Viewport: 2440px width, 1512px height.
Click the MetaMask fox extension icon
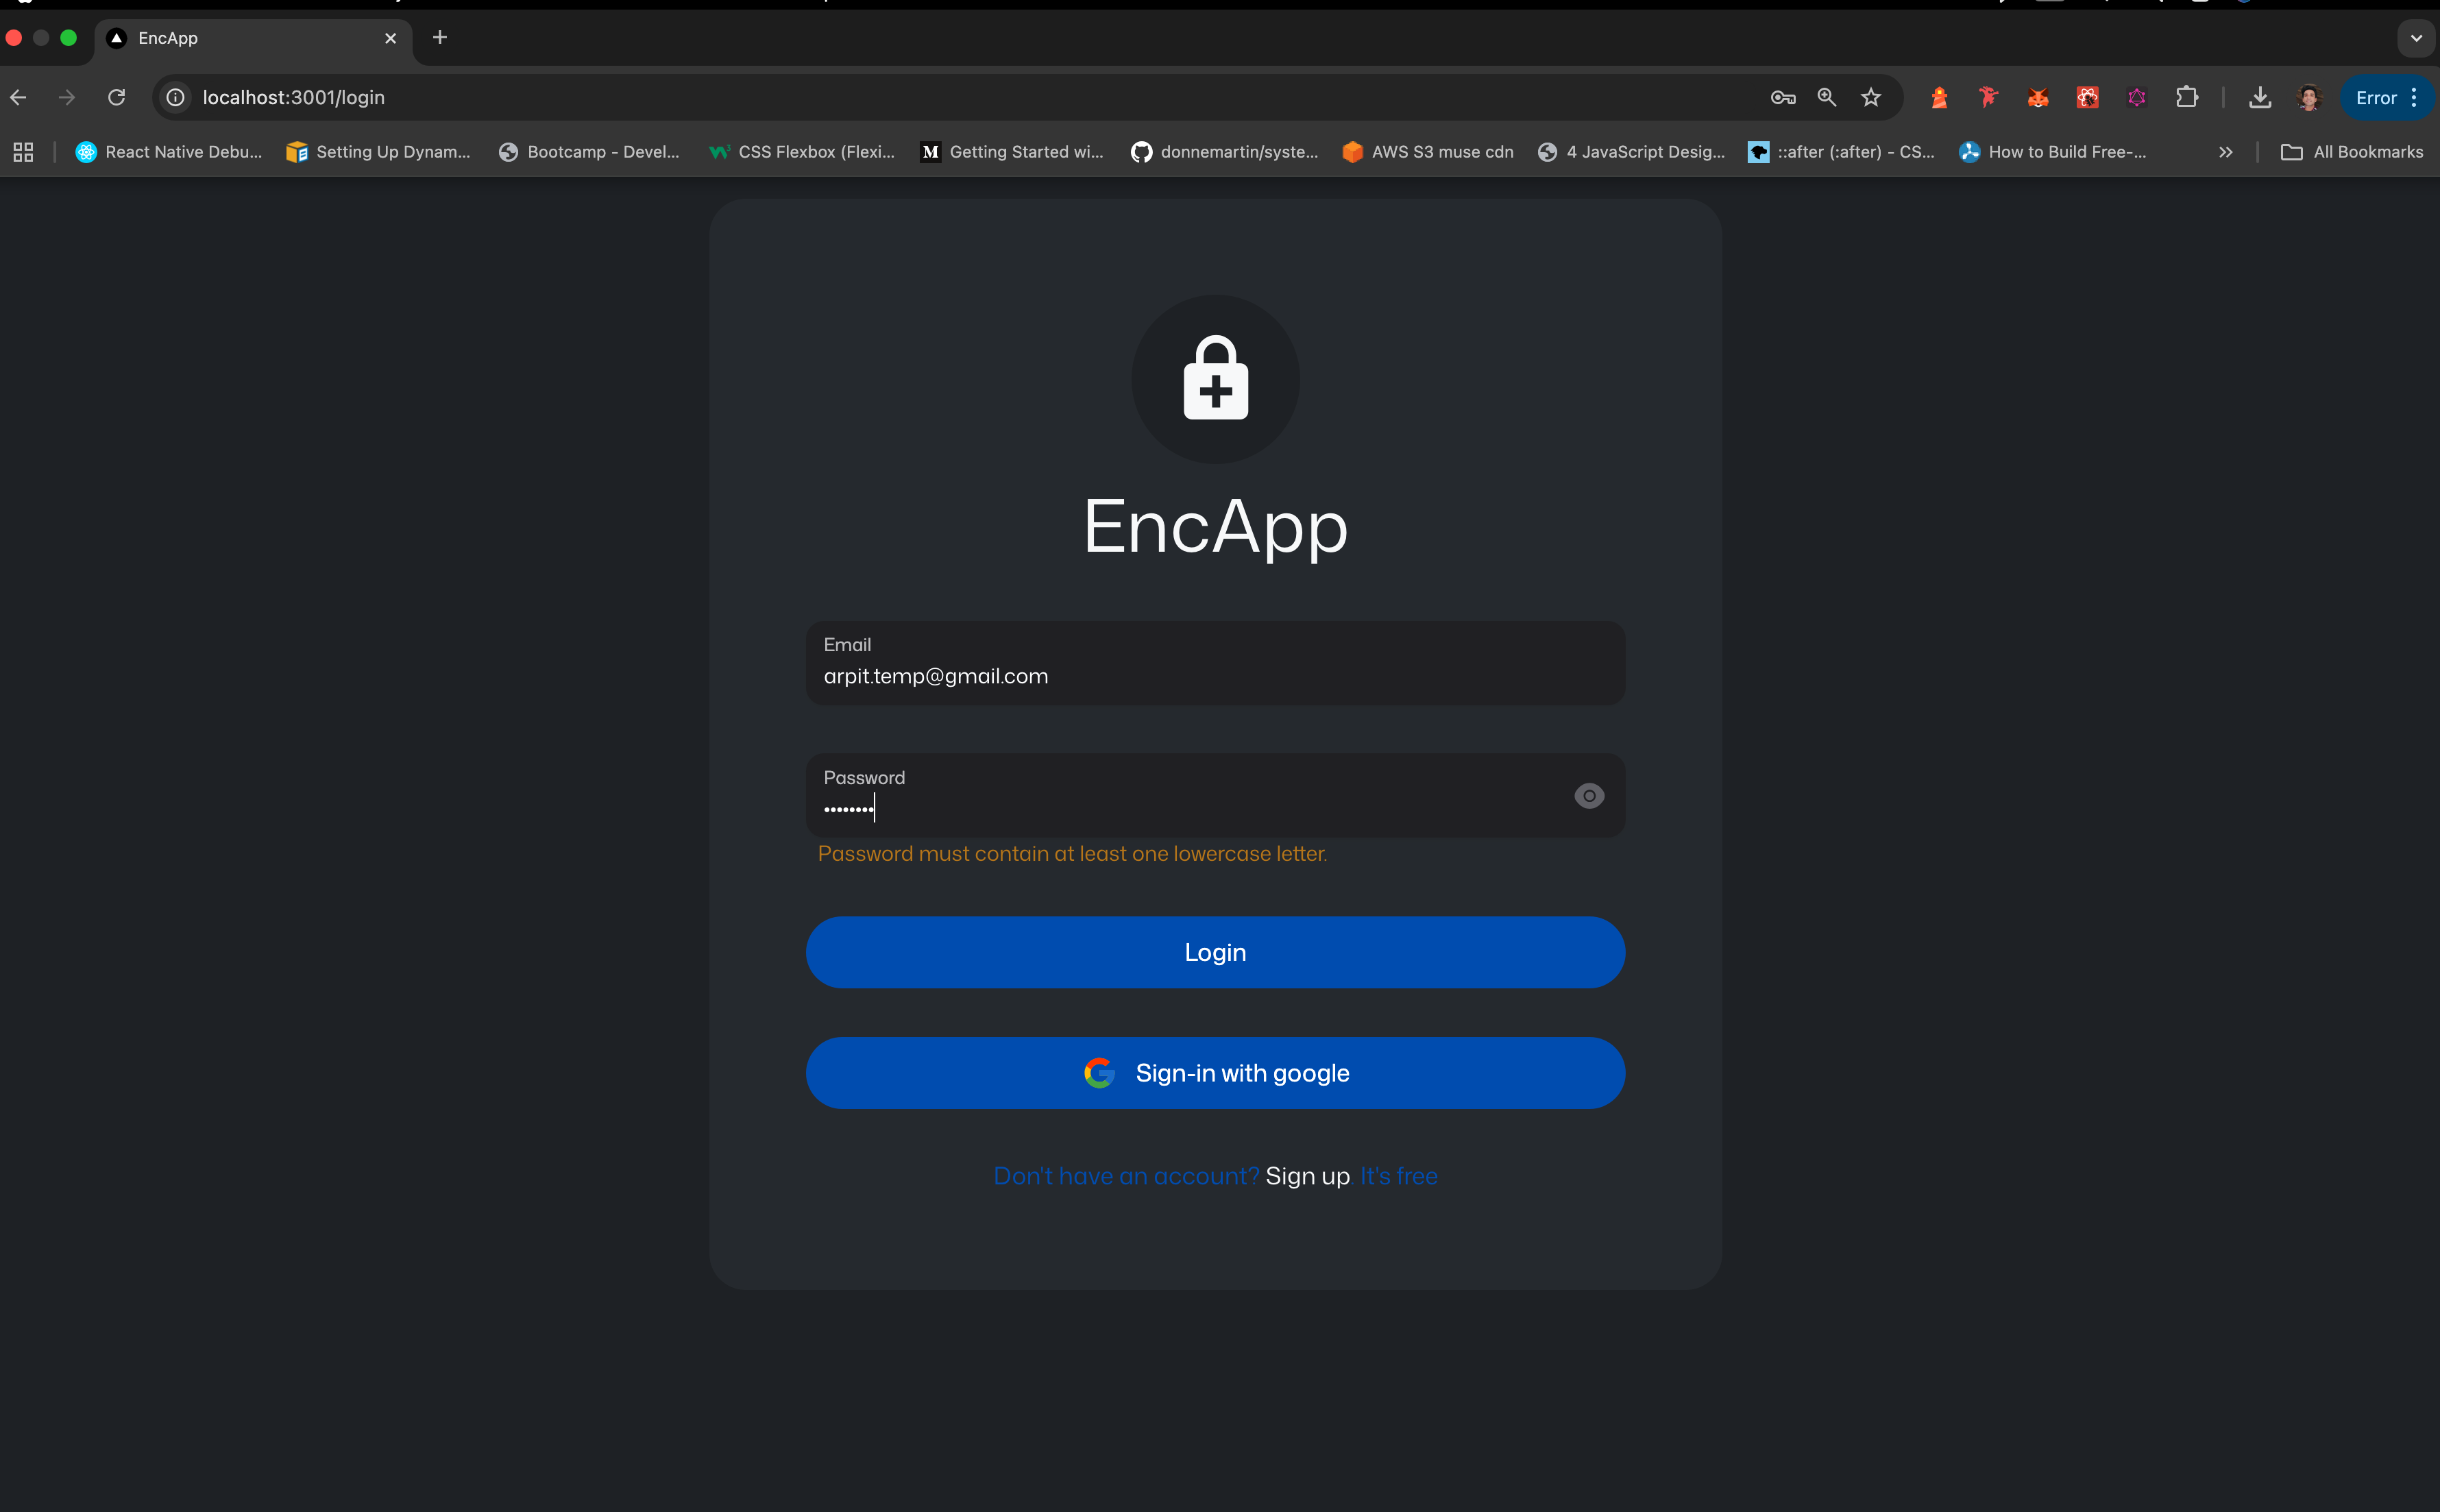tap(2038, 97)
